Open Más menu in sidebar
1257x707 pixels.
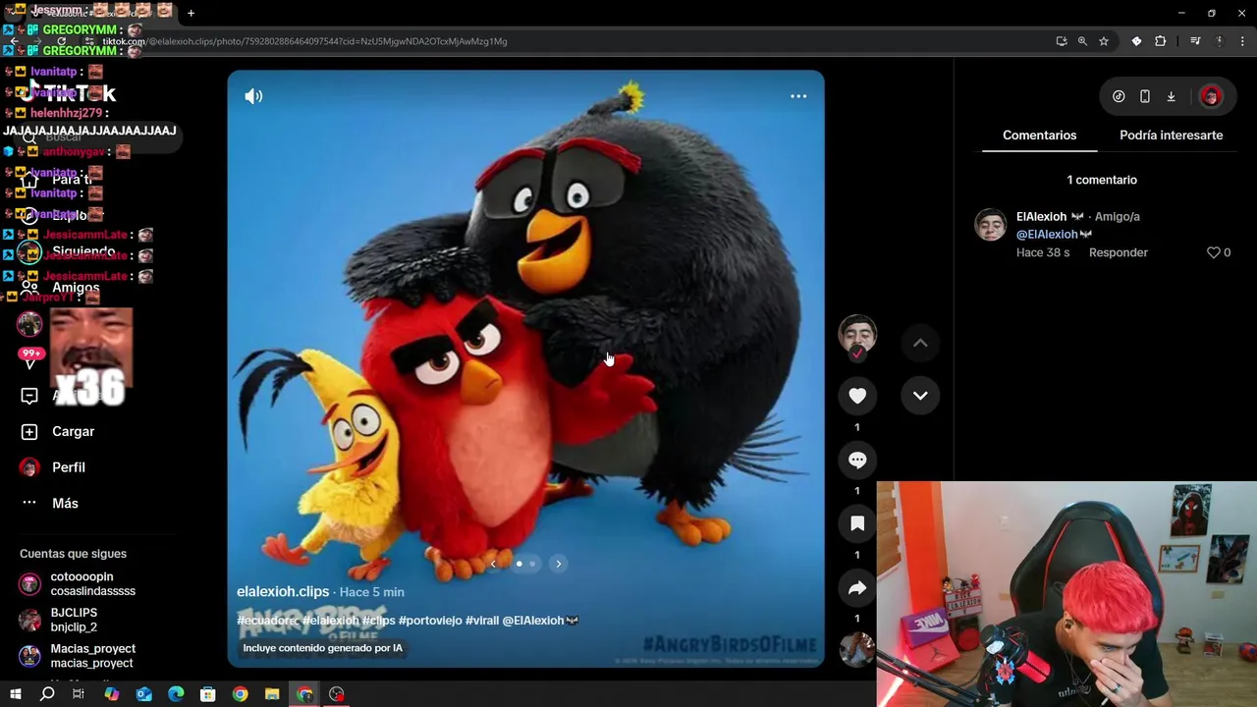pos(49,503)
